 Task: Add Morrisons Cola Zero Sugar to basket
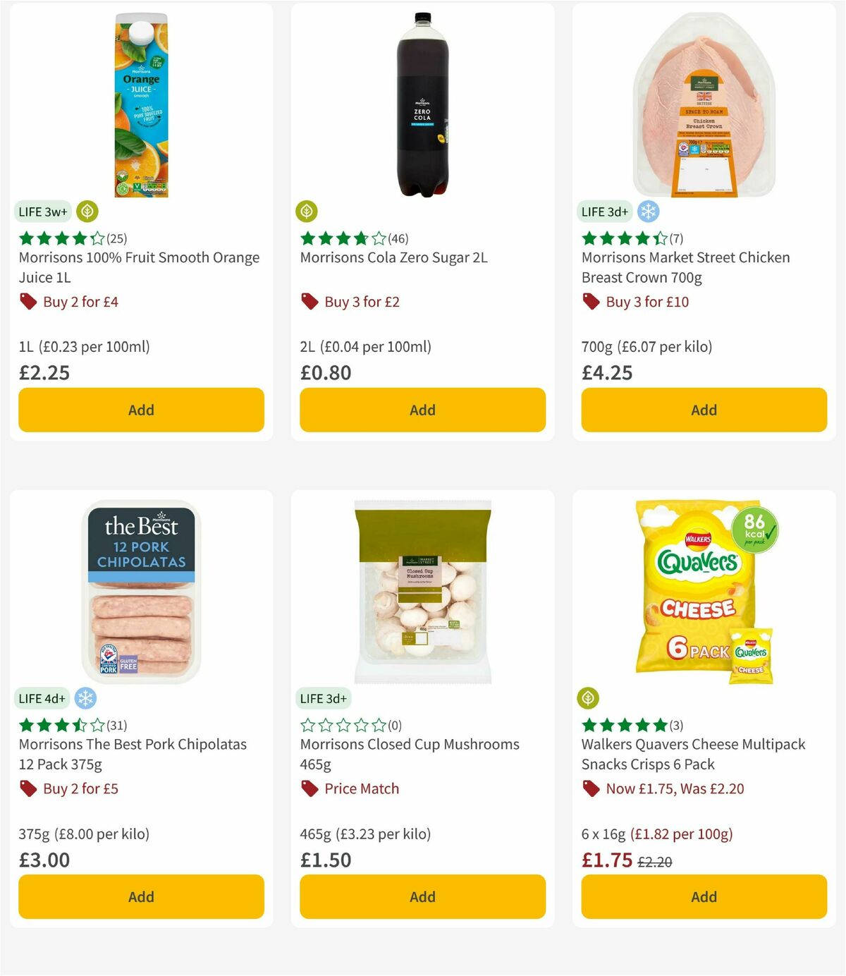(x=422, y=410)
